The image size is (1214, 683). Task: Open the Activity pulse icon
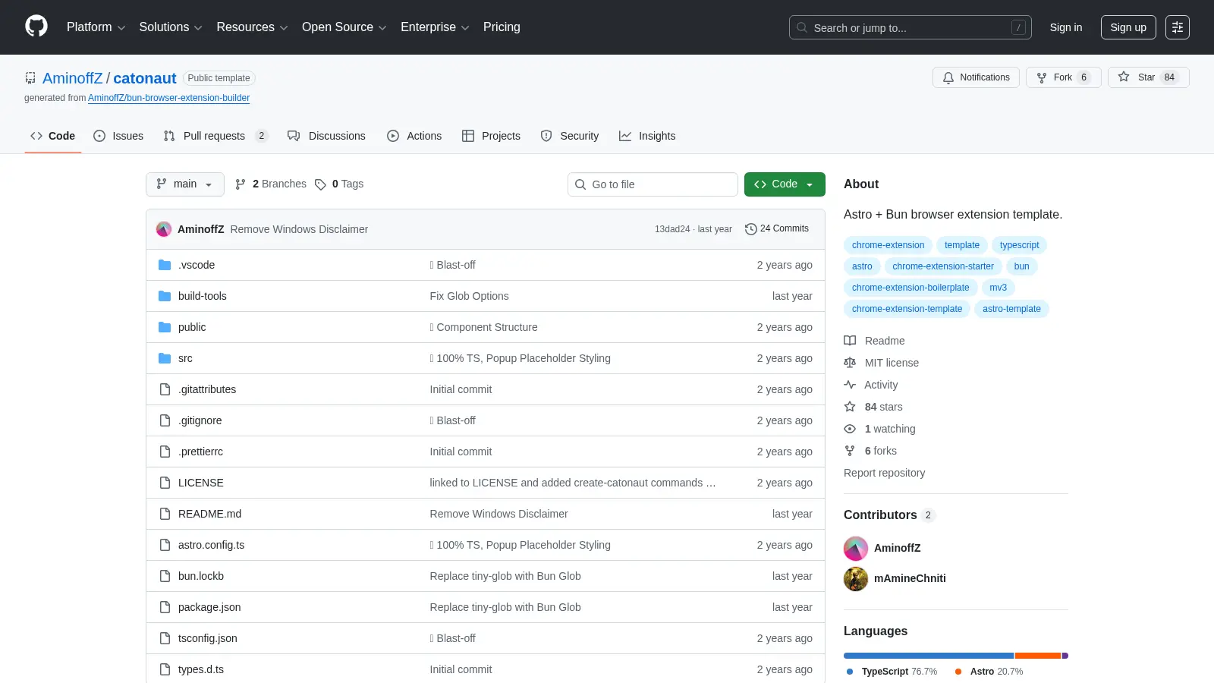(850, 385)
